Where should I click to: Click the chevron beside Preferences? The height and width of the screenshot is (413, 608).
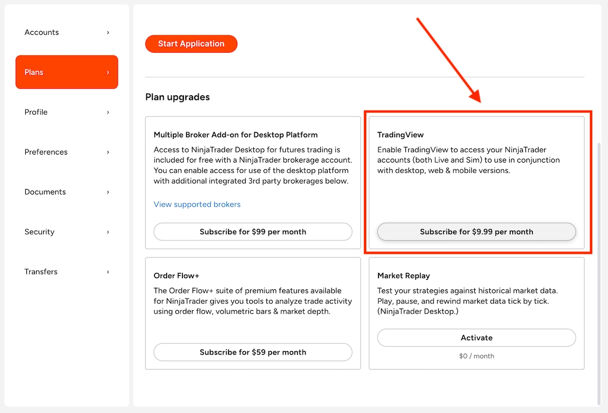pos(108,152)
